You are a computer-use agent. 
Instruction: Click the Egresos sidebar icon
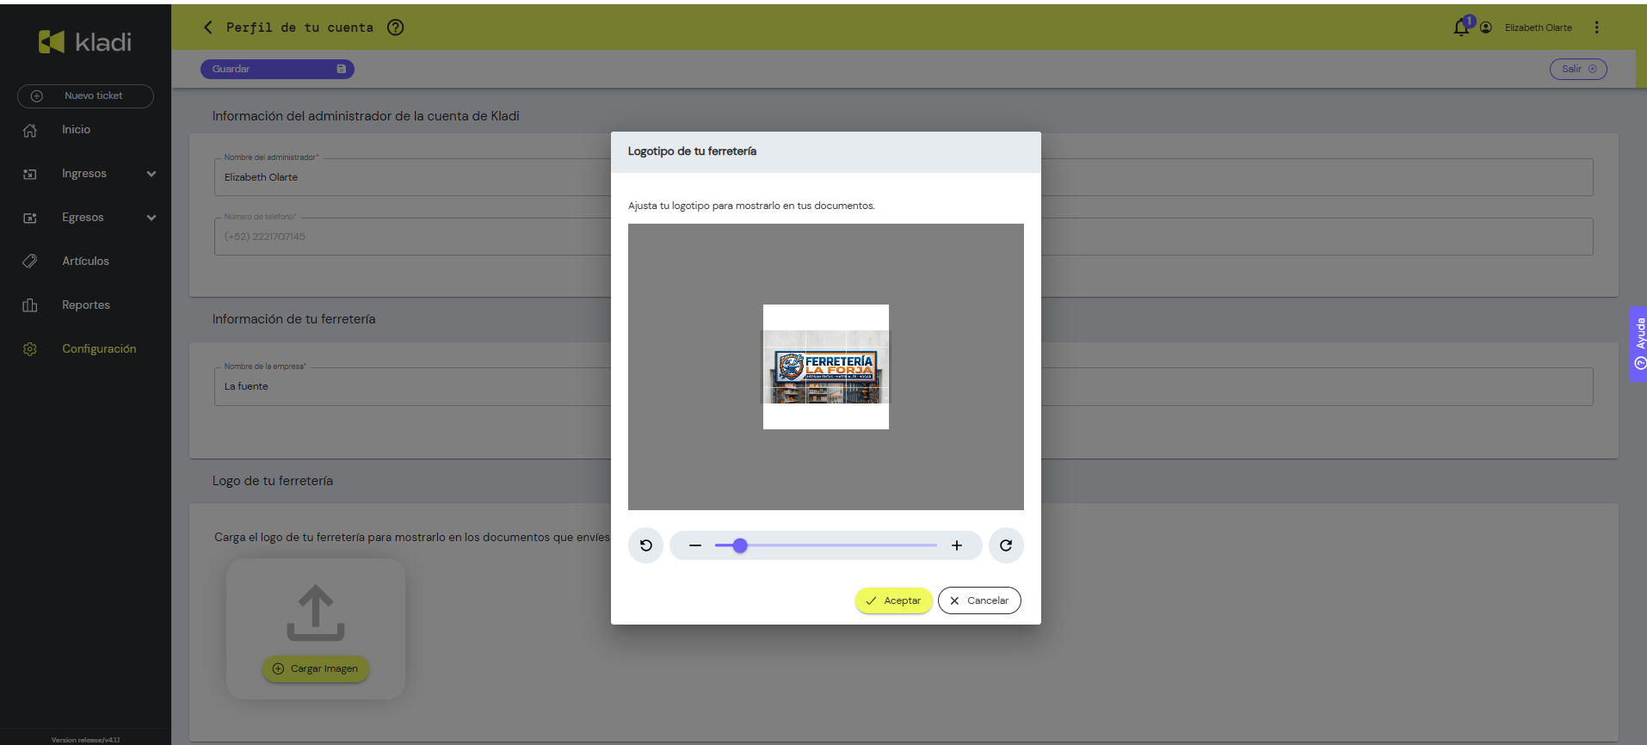coord(30,218)
